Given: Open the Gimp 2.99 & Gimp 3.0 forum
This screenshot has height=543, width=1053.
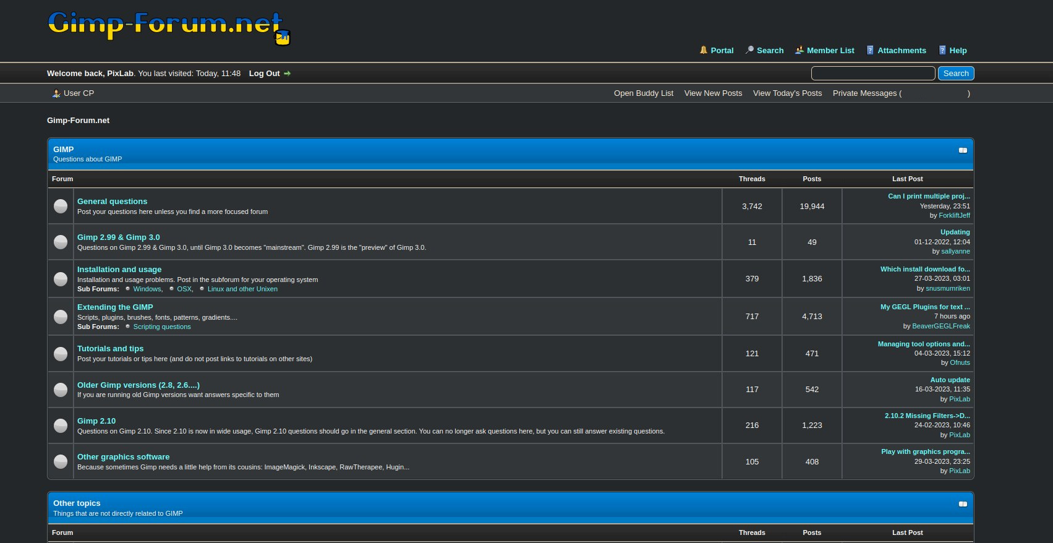Looking at the screenshot, I should [118, 237].
